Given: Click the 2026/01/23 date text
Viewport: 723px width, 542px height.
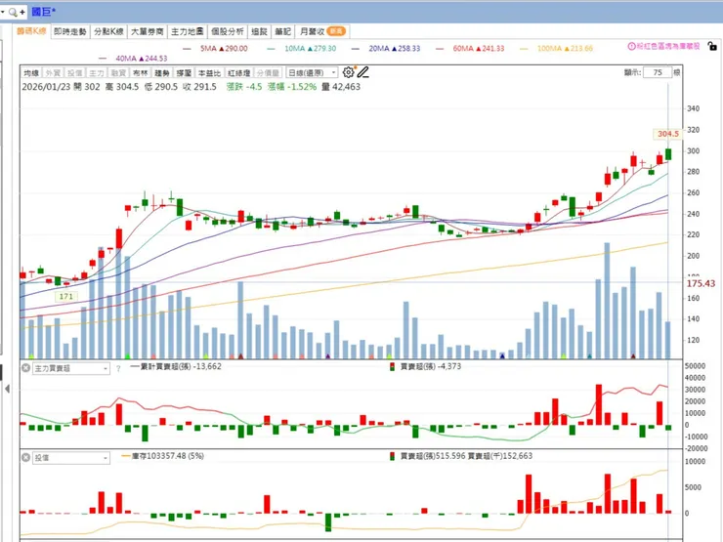Looking at the screenshot, I should [46, 87].
